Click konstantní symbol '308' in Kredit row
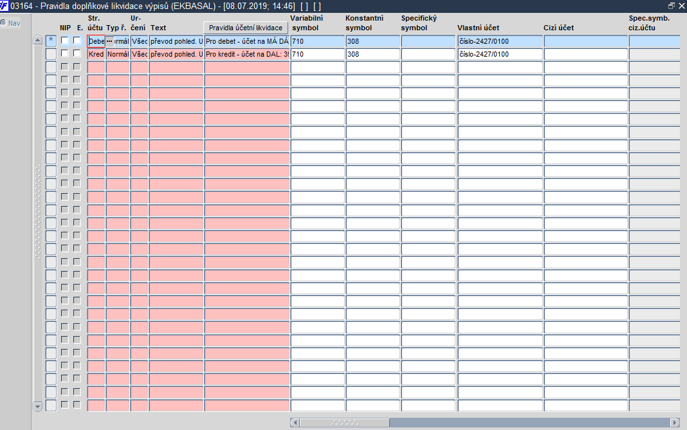Viewport: 687px width, 430px height. point(373,54)
